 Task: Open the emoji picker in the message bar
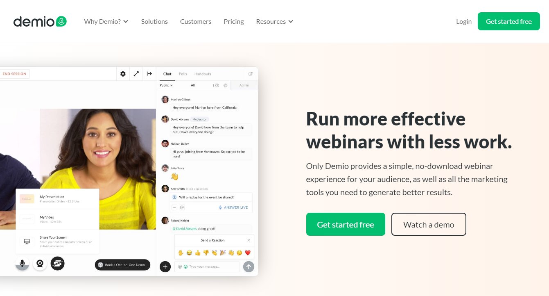click(x=186, y=266)
